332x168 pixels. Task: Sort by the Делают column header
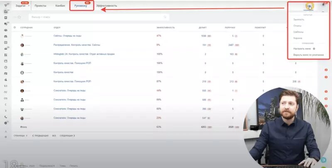click(x=203, y=28)
